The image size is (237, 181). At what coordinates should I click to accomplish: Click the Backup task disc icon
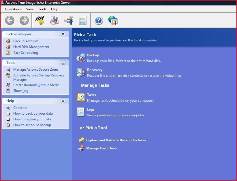click(x=81, y=58)
